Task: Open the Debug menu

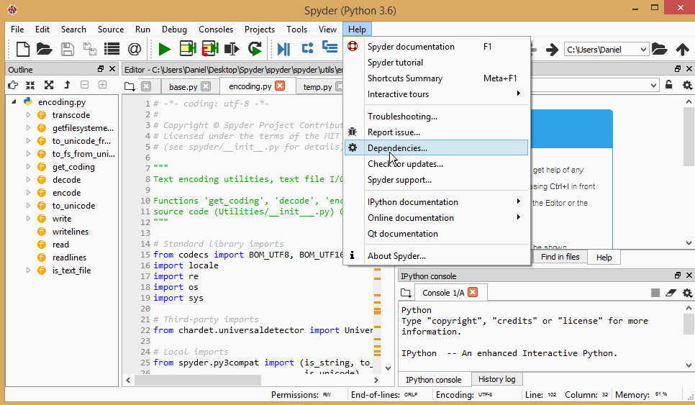Action: point(174,29)
